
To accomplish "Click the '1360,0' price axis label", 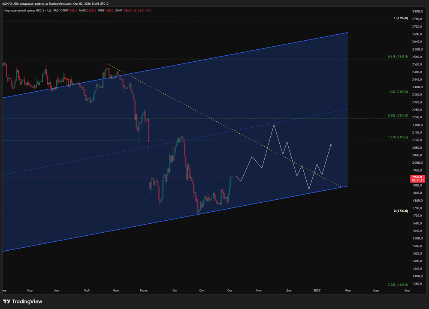I will click(417, 284).
